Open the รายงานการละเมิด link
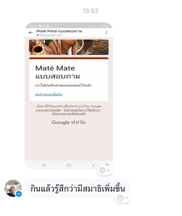 (48, 110)
